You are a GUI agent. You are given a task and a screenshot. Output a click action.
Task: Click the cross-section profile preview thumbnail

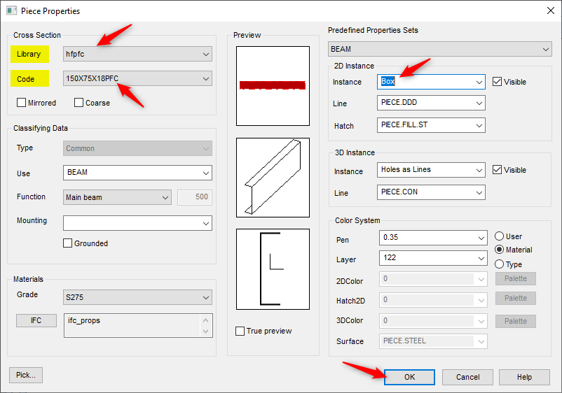(273, 269)
